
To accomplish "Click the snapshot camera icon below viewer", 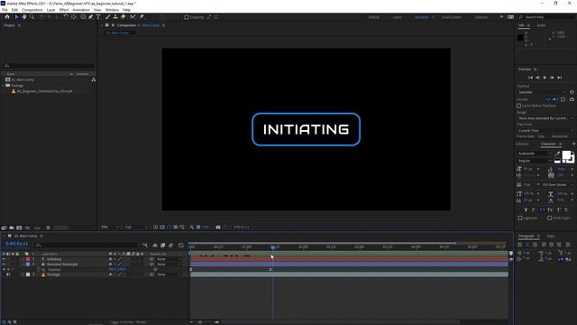I will [x=218, y=227].
